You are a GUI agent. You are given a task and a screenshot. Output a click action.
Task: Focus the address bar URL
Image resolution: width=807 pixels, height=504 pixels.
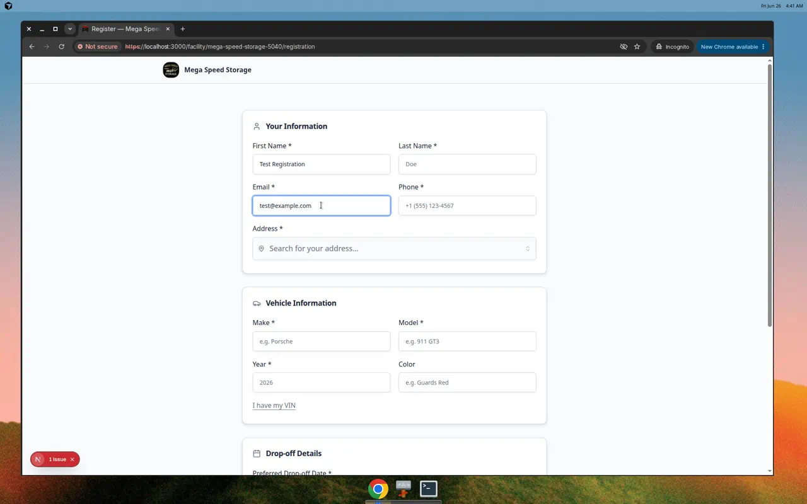tap(219, 47)
